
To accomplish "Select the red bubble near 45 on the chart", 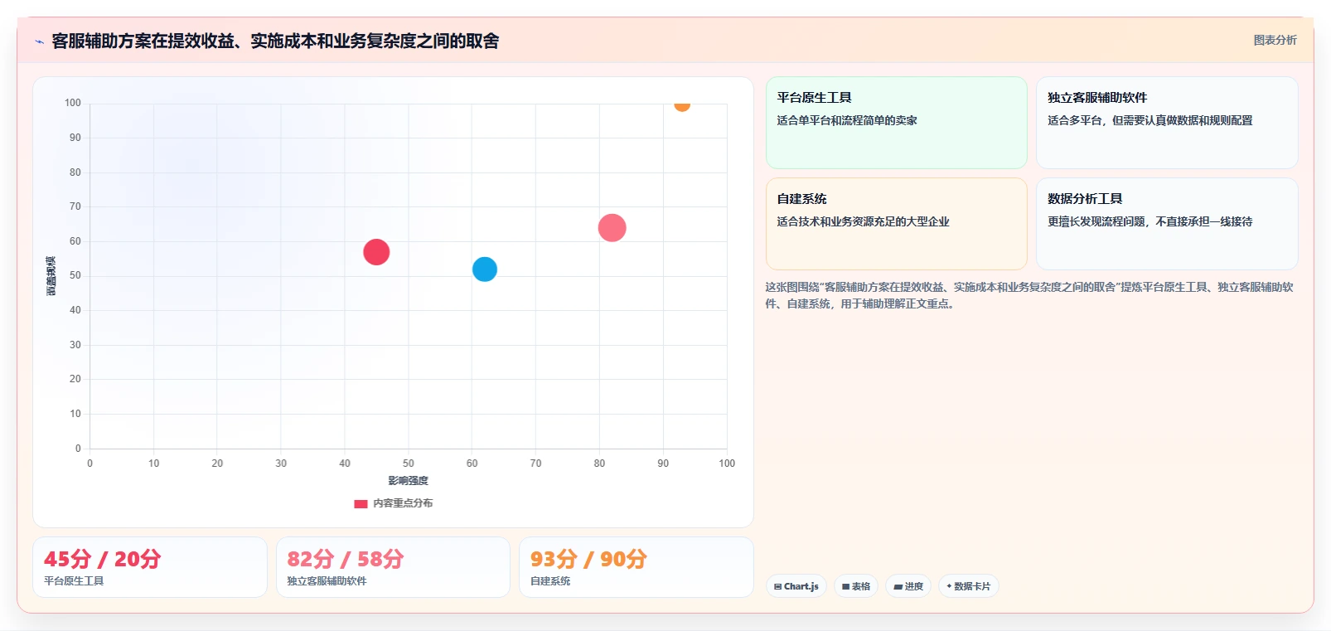I will click(376, 252).
